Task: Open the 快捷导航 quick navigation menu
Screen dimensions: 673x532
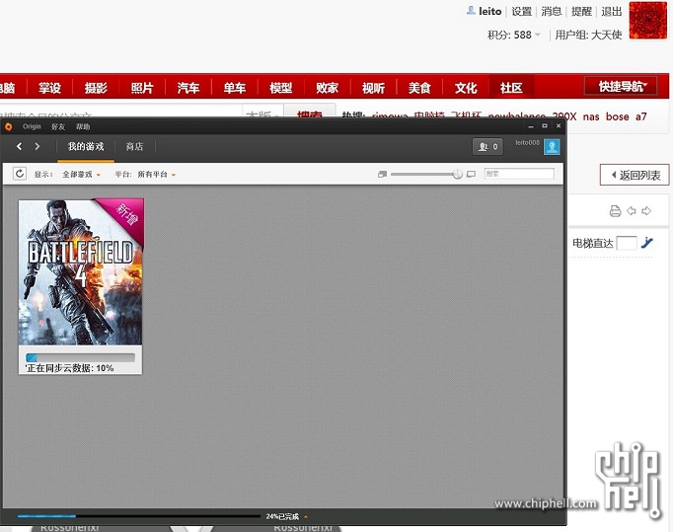Action: coord(621,86)
